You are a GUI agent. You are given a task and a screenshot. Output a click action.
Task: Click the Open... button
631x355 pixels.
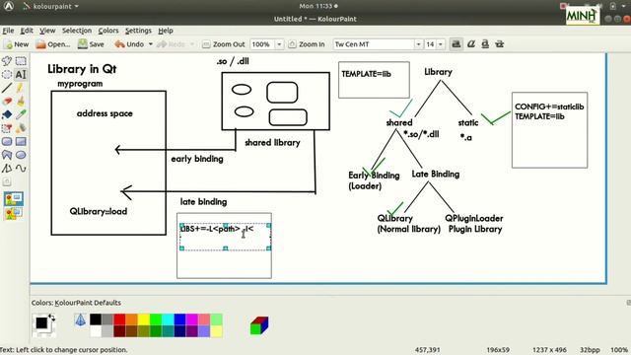[52, 44]
